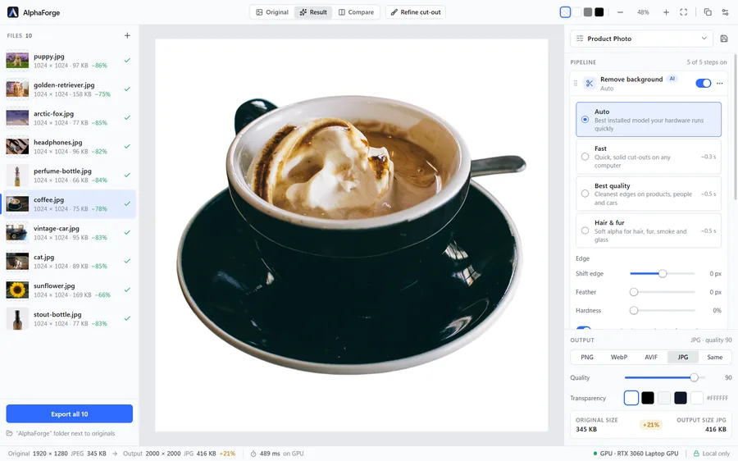Select puppy.jpg in the file list
This screenshot has height=461, width=738.
pos(70,60)
